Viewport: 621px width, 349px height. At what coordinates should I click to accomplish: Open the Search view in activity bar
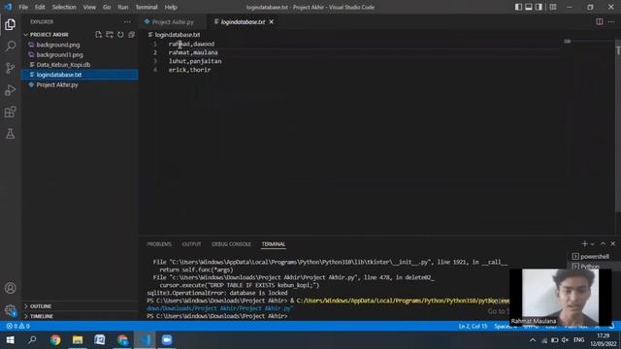(11, 47)
